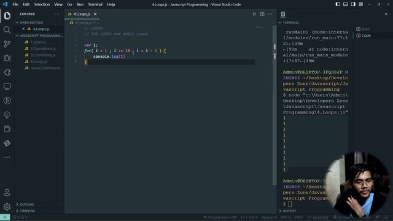Open the Accounts icon in activity bar
393x221 pixels.
coord(7,192)
